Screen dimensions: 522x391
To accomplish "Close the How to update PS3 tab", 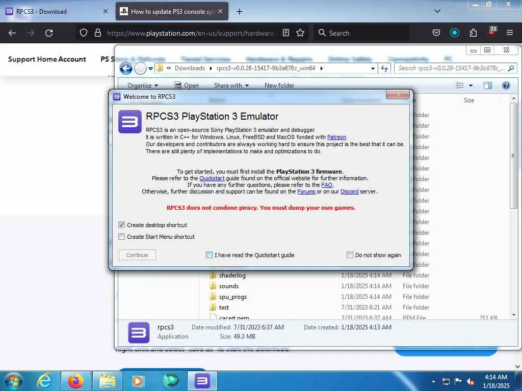I will point(220,11).
